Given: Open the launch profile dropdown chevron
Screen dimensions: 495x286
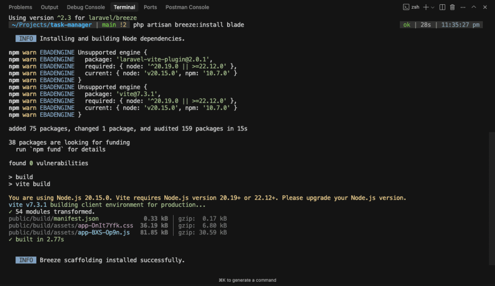Looking at the screenshot, I should coord(432,7).
